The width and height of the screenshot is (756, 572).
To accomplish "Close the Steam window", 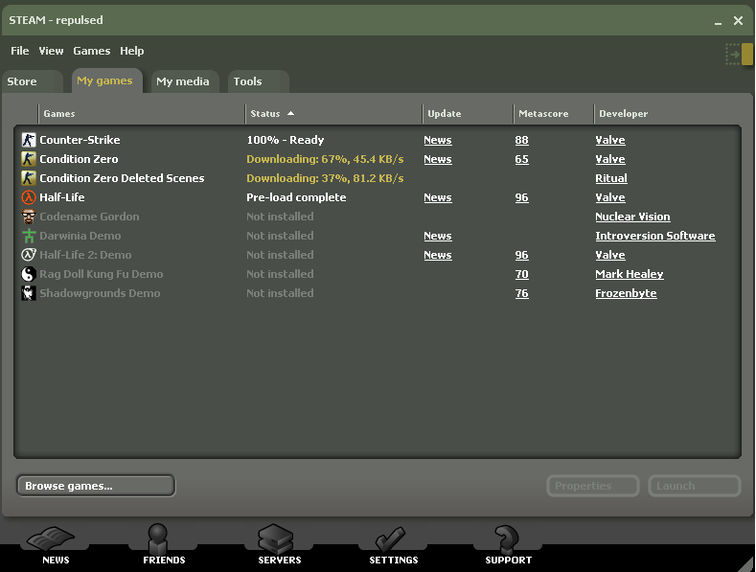I will pos(738,20).
